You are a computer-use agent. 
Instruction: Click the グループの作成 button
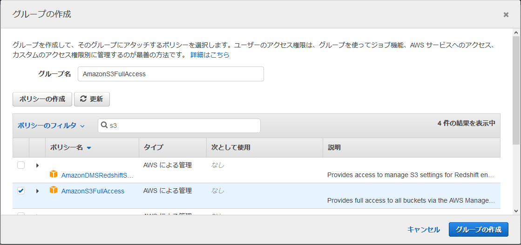[x=479, y=229]
